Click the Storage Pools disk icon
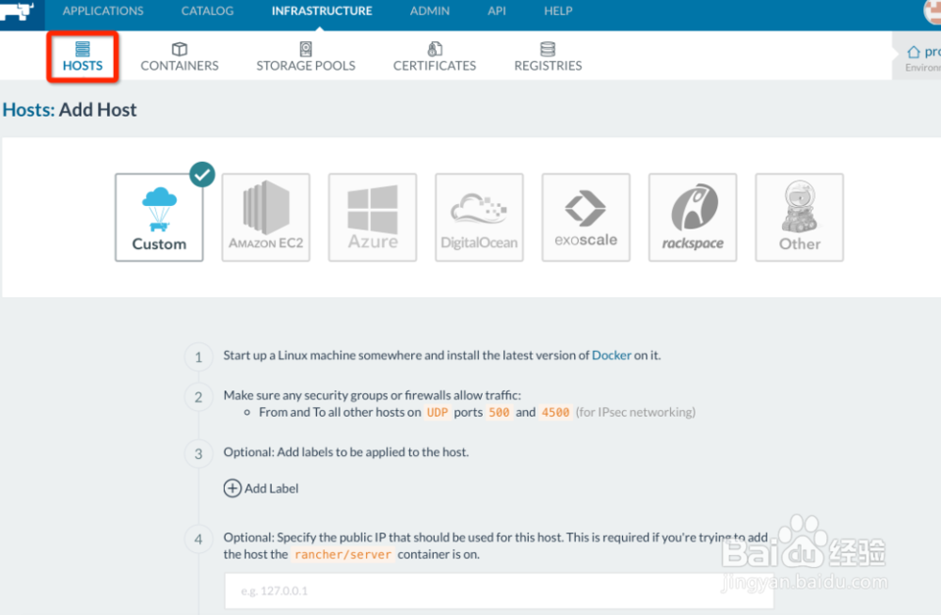941x615 pixels. [306, 49]
